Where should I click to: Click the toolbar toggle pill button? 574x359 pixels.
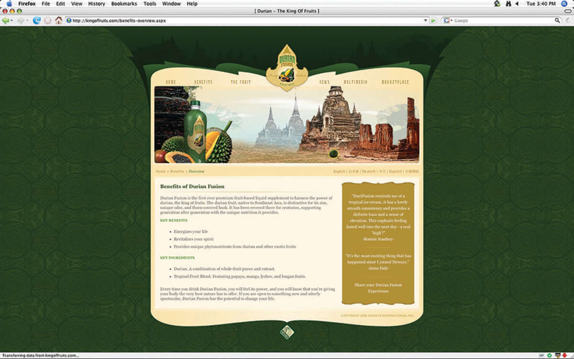click(x=568, y=11)
